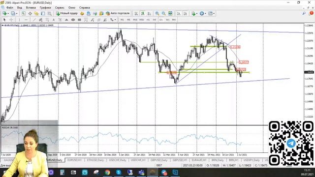Switch to the ETHUSD,Daily chart tab
The width and height of the screenshot is (315, 177).
(95, 160)
